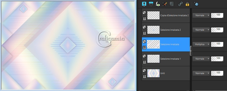Click the panel splitter collapse handle
Viewport: 227px width, 91px height.
coord(191,51)
